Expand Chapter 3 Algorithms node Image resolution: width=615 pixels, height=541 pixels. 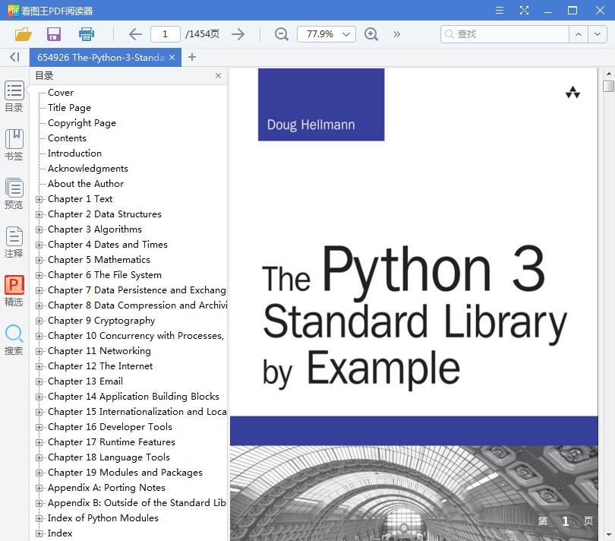(39, 229)
